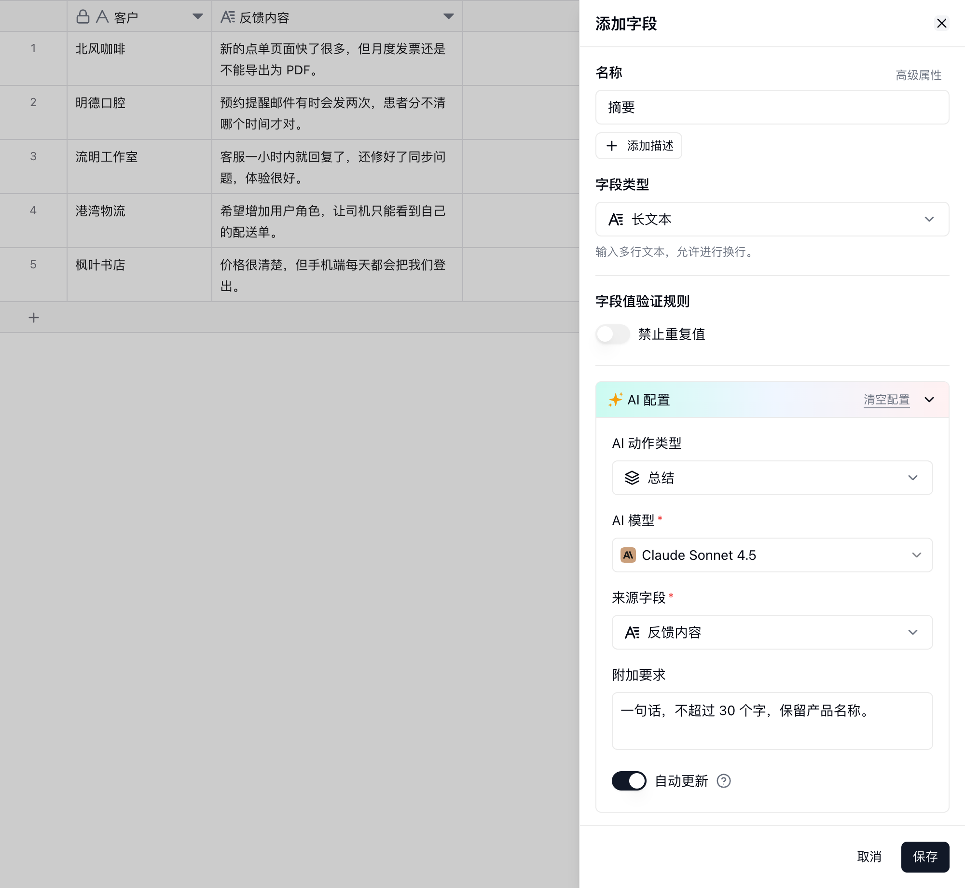Click row number 2
The width and height of the screenshot is (965, 888).
(33, 102)
